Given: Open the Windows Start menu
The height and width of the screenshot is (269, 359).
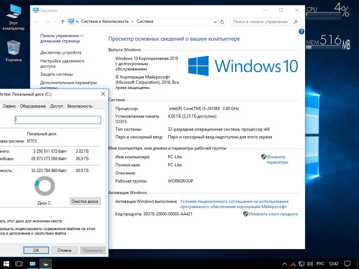Looking at the screenshot, I should pos(6,263).
